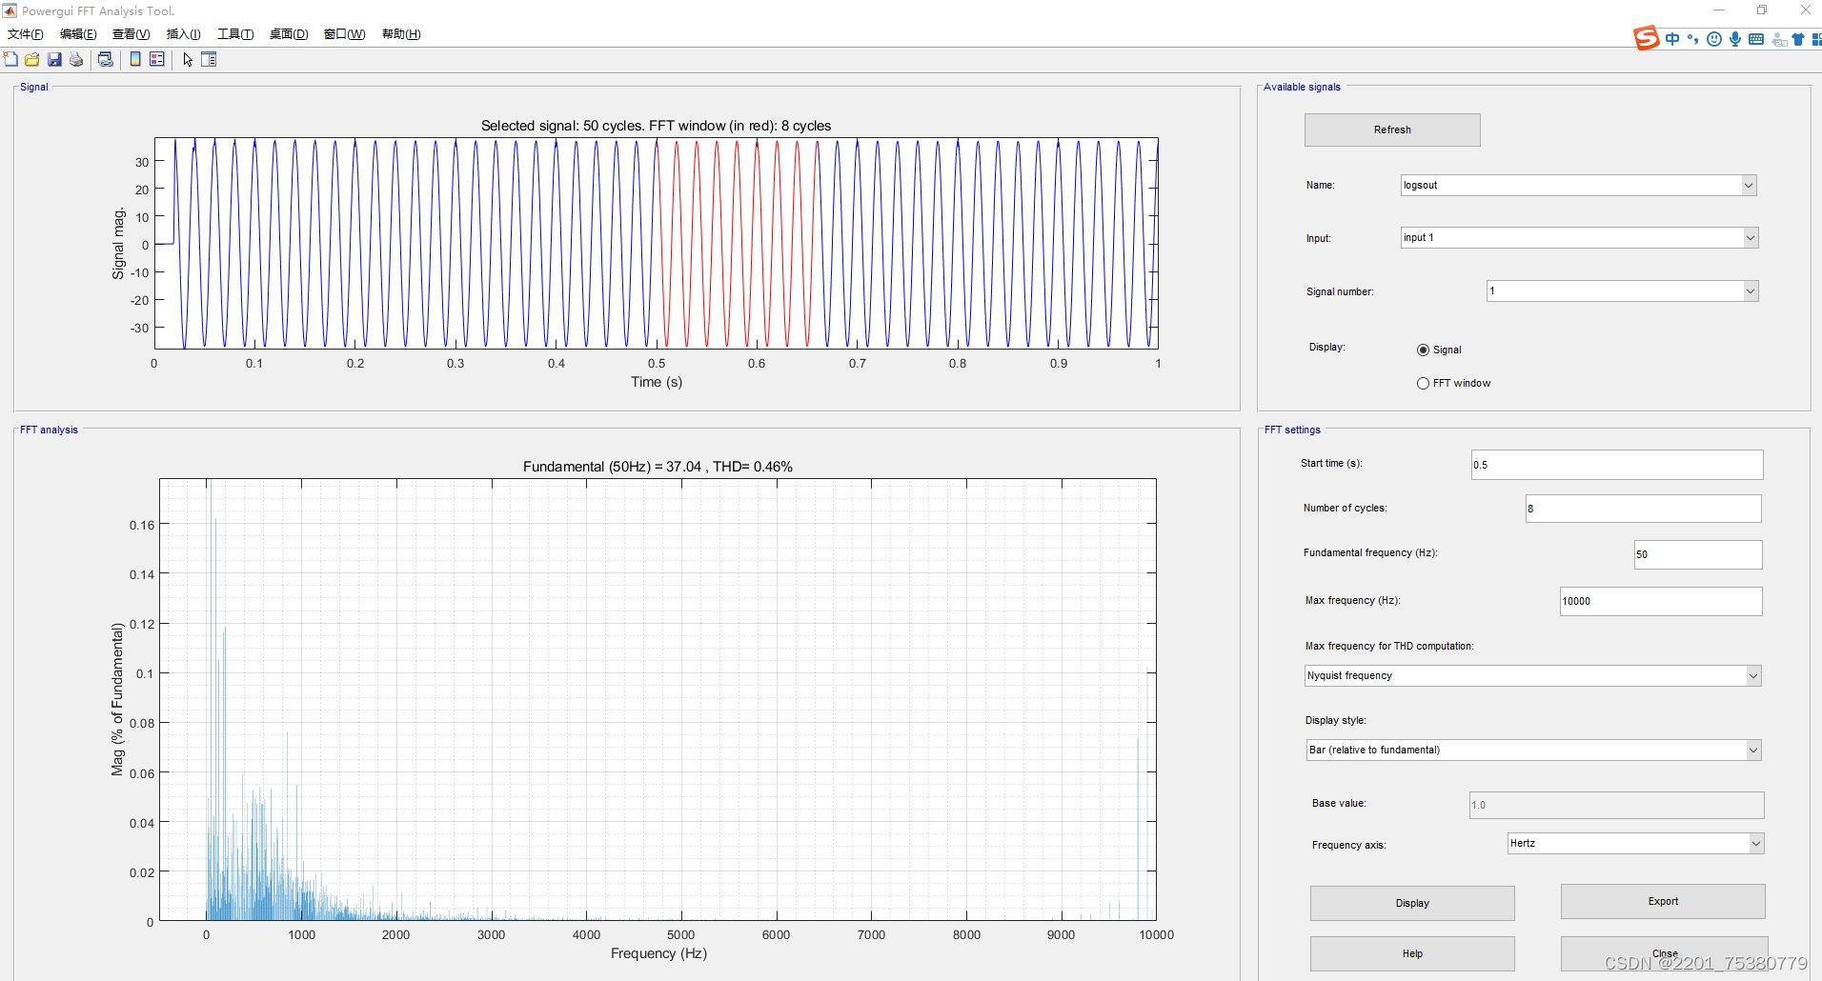Expand the Signal number dropdown

pos(1750,290)
